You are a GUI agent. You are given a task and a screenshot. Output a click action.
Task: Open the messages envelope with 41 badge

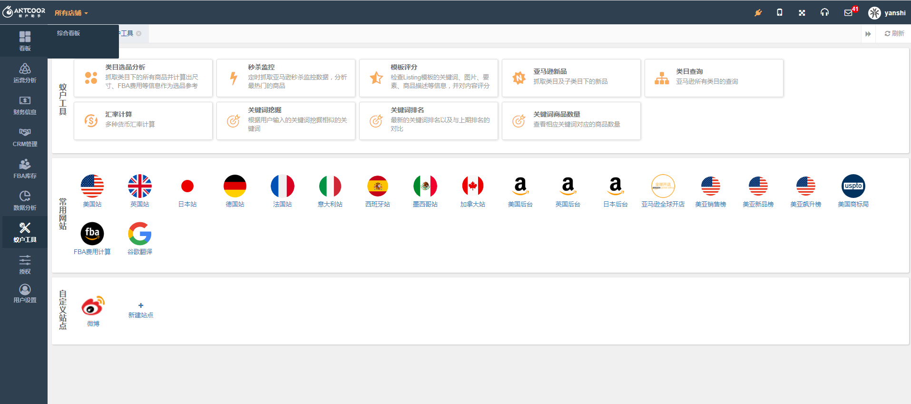click(x=849, y=12)
